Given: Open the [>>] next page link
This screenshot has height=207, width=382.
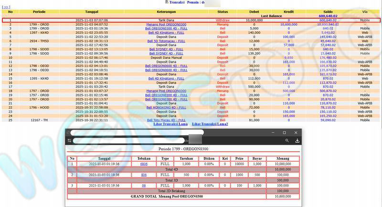Looking at the screenshot, I should tap(6, 7).
